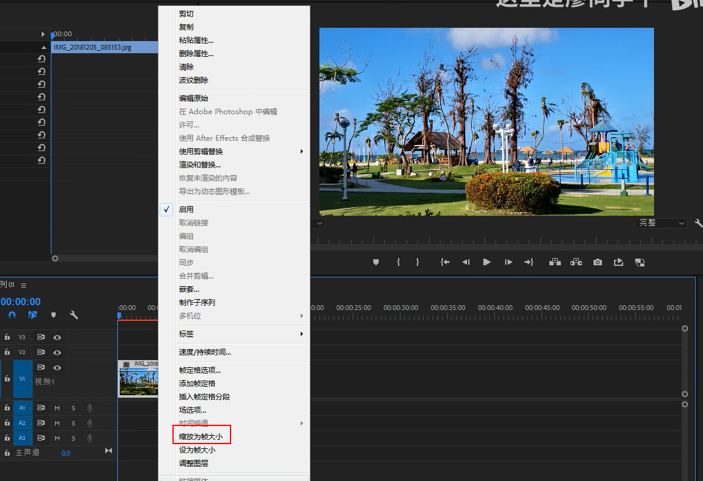Click the Lift icon in the program monitor
703x481 pixels.
[554, 262]
